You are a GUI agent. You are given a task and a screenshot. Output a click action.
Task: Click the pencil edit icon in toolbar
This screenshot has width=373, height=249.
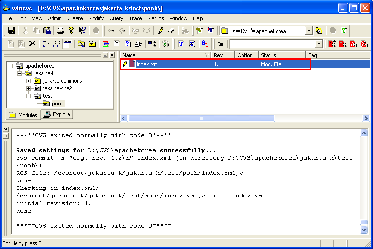pyautogui.click(x=160, y=31)
